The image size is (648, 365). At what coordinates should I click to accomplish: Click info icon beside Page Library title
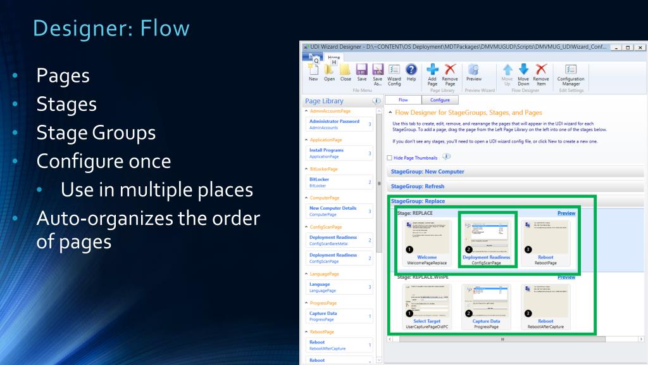[376, 101]
